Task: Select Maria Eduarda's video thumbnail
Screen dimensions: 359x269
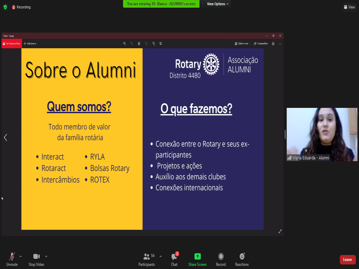Action: pos(322,134)
